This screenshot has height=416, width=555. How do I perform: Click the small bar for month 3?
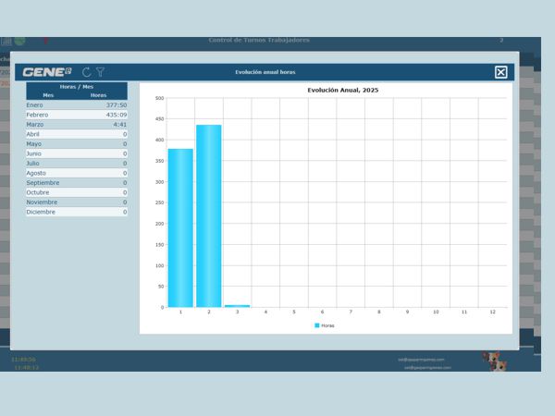tap(237, 305)
